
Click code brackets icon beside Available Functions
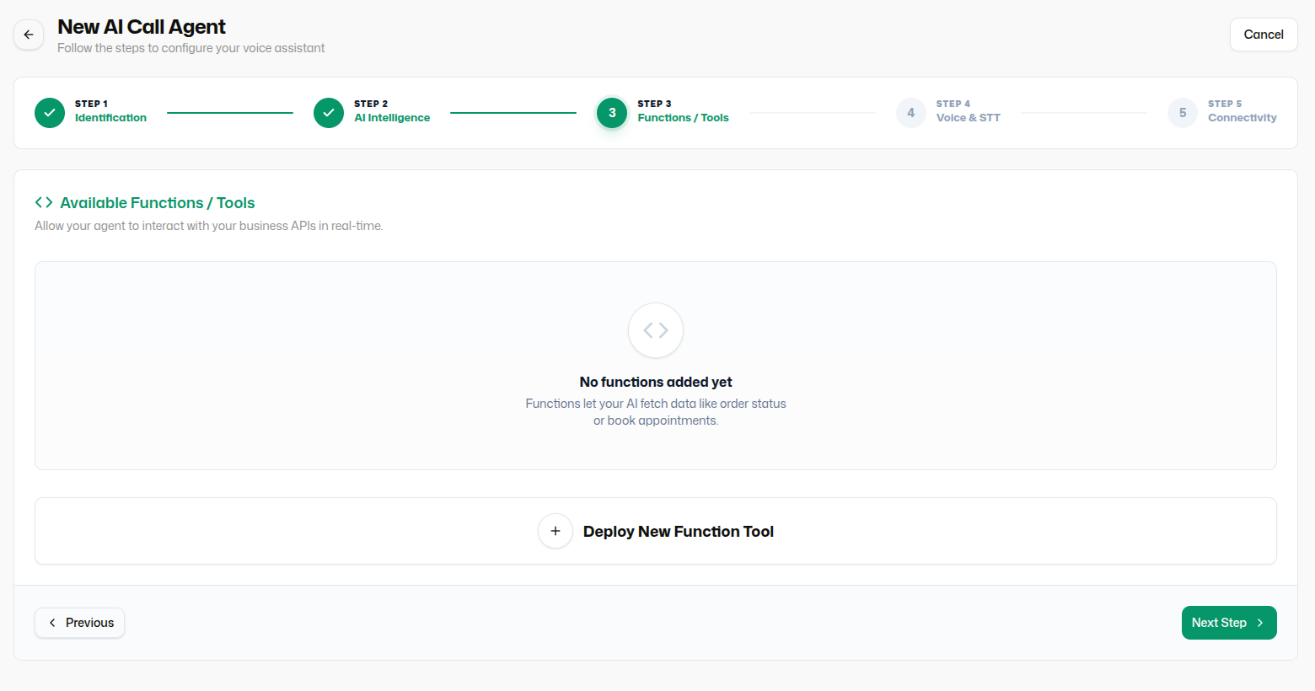coord(44,202)
